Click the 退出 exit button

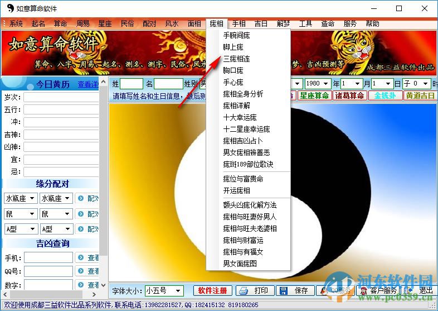point(418,290)
